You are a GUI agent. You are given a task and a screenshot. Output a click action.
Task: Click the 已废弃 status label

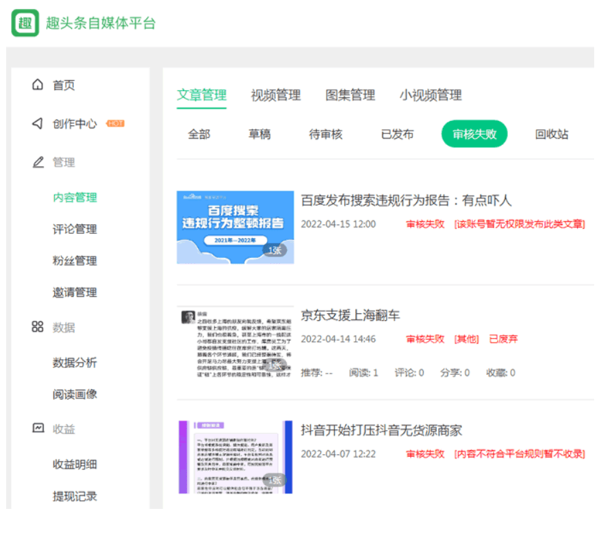503,339
